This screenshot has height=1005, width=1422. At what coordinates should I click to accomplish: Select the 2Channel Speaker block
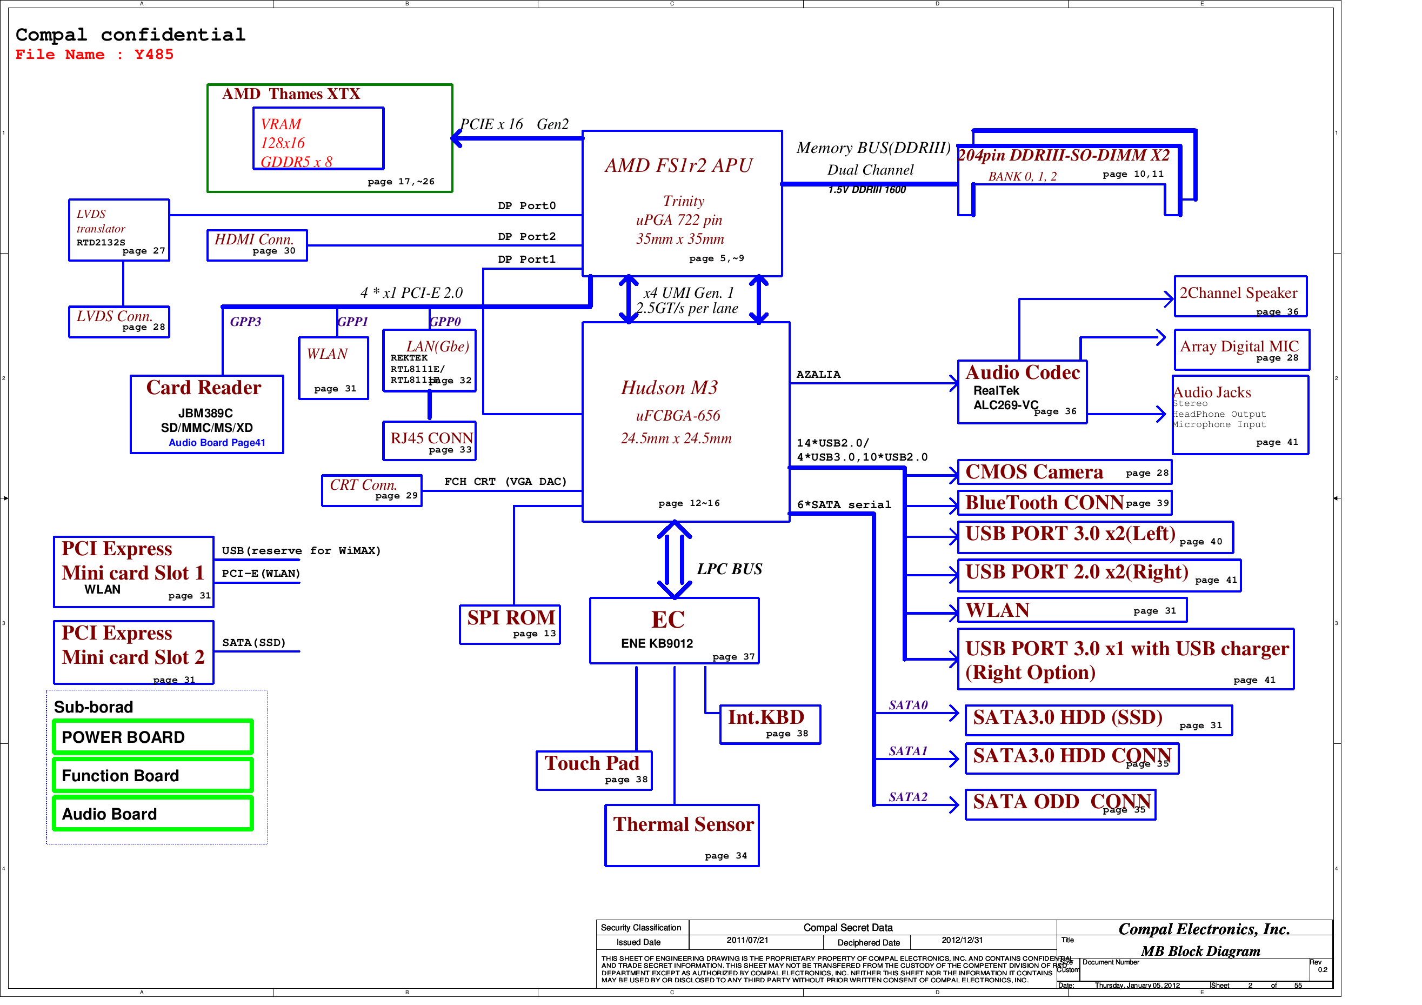click(x=1241, y=296)
